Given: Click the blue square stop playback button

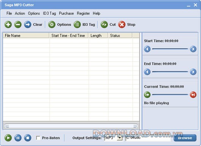Looking at the screenshot, I should [28, 138].
